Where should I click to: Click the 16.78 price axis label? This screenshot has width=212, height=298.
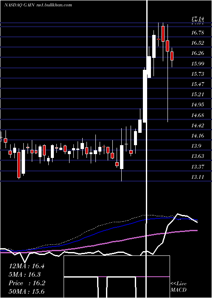pyautogui.click(x=198, y=33)
